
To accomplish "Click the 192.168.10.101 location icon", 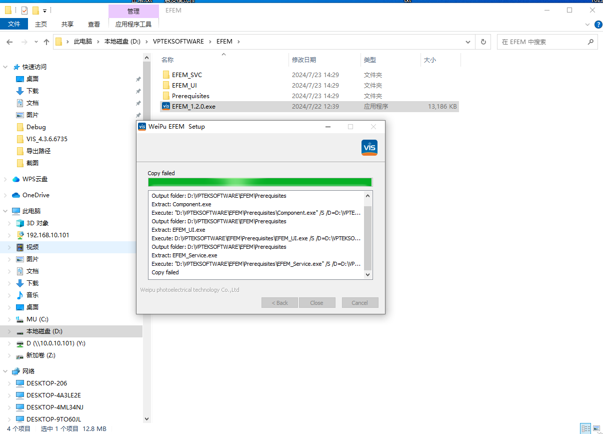I will (20, 235).
